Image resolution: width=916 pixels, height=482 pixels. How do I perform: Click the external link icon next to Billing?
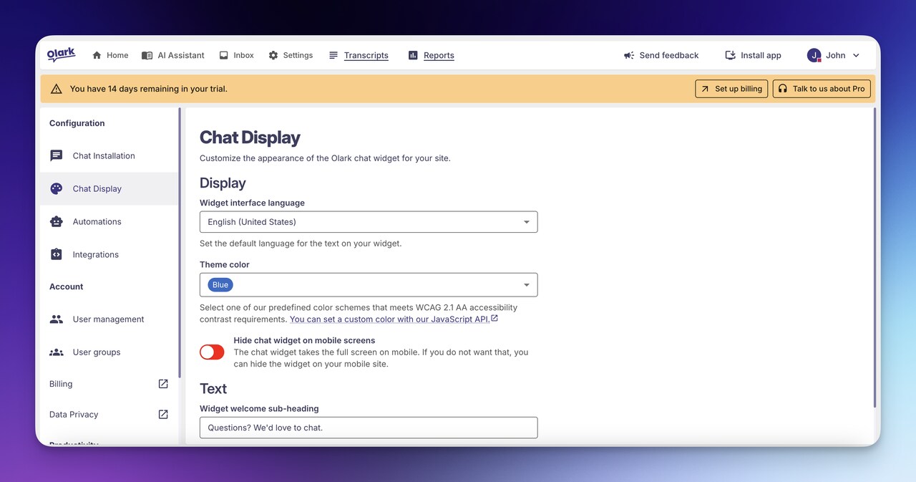162,383
